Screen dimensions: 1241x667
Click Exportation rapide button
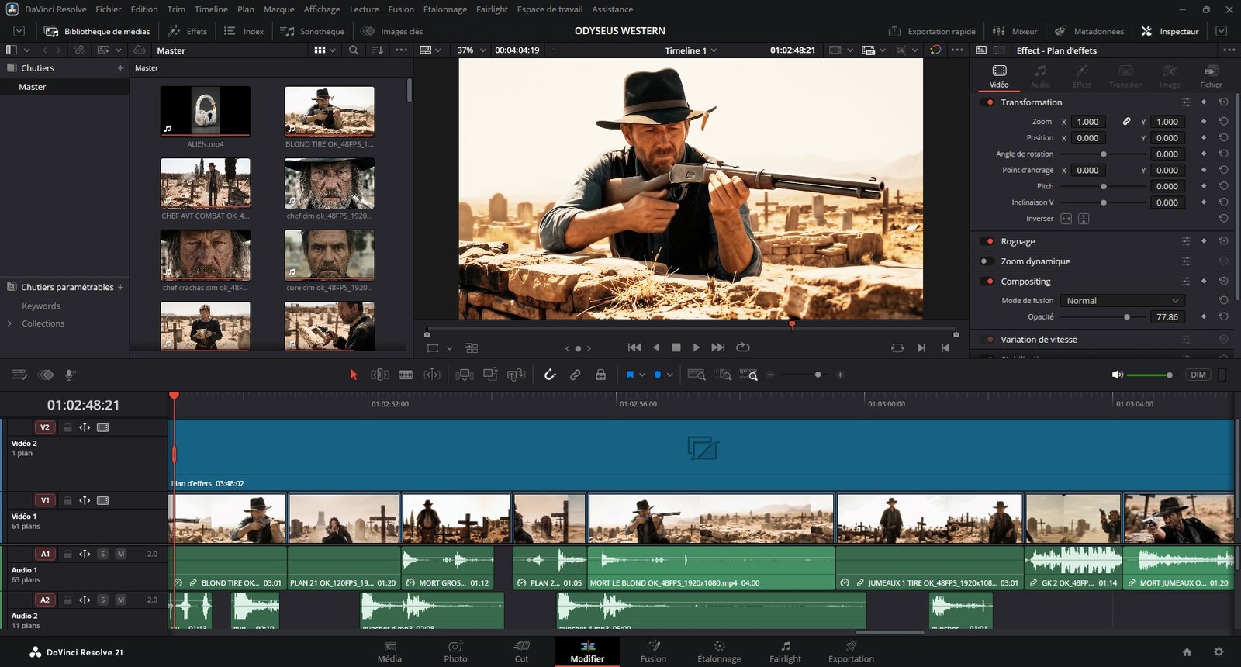(x=932, y=31)
